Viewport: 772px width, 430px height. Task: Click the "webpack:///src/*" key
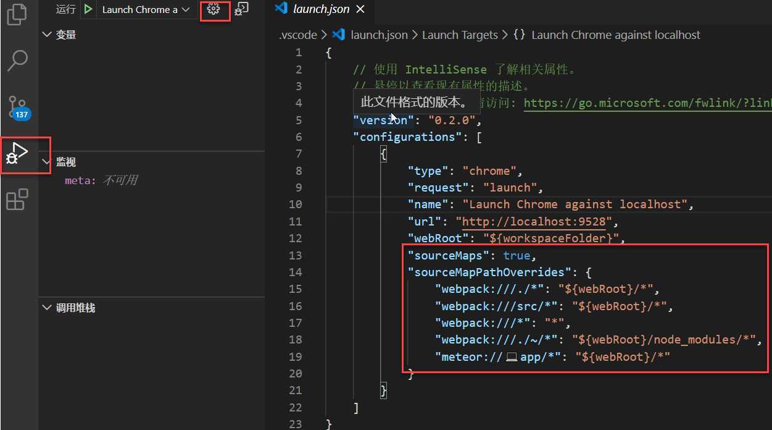click(496, 306)
